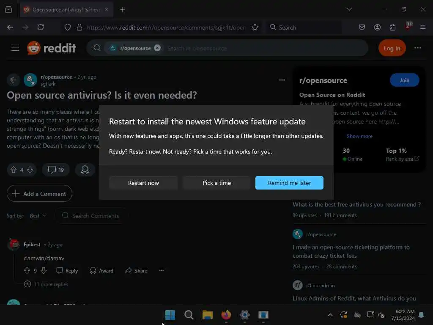Image resolution: width=433 pixels, height=325 pixels.
Task: Open Settings gear in taskbar
Action: 245,315
